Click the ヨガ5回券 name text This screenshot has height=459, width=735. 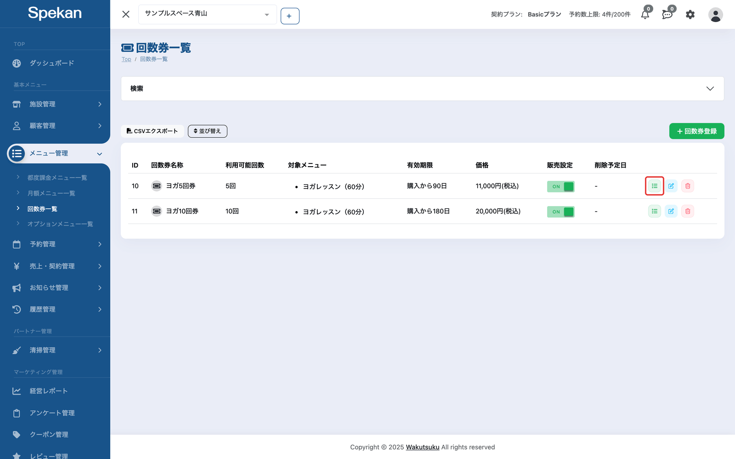pyautogui.click(x=181, y=186)
